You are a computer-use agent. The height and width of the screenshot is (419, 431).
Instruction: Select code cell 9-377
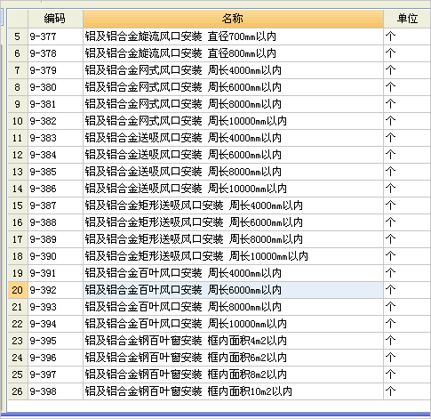pos(55,36)
